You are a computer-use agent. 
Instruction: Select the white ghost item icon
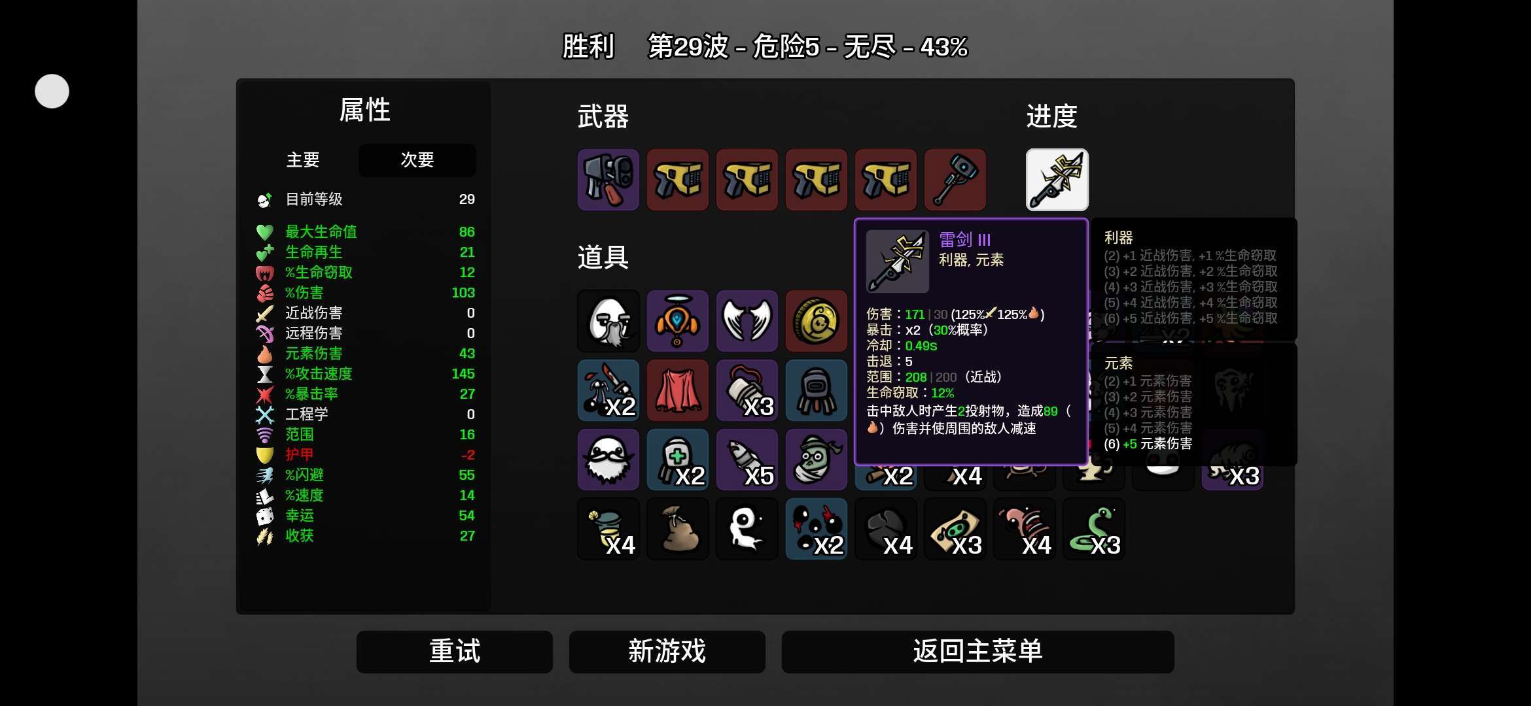(747, 529)
